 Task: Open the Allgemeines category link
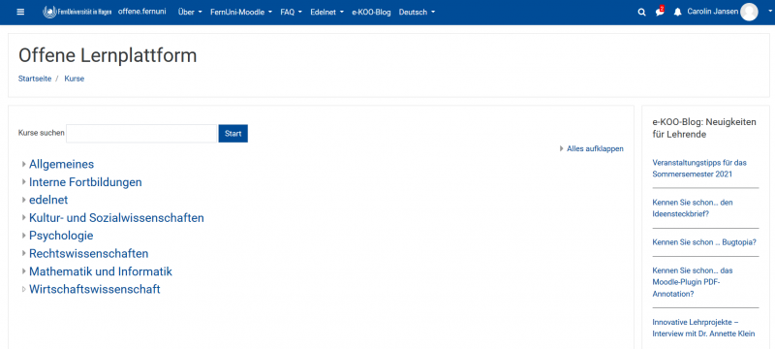click(x=61, y=164)
